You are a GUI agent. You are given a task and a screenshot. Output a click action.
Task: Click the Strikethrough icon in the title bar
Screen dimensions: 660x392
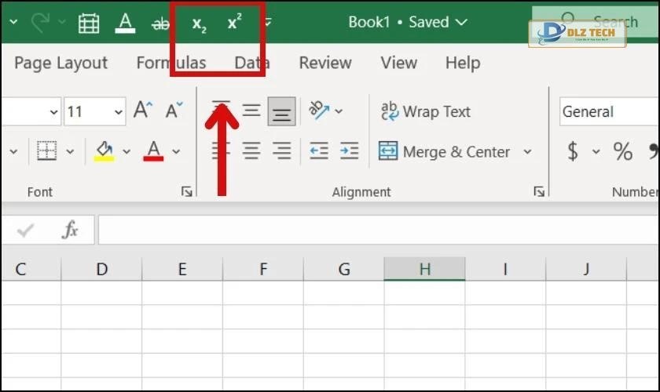point(160,24)
